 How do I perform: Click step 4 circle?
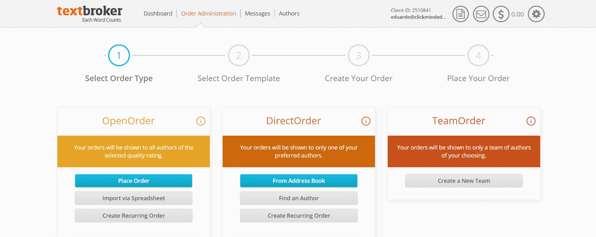pyautogui.click(x=478, y=55)
